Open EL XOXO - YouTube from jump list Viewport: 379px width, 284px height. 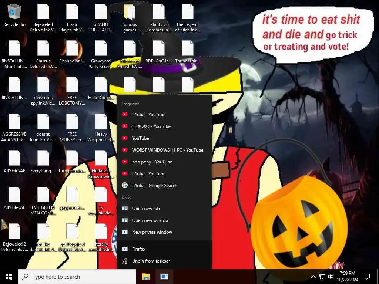(x=164, y=126)
